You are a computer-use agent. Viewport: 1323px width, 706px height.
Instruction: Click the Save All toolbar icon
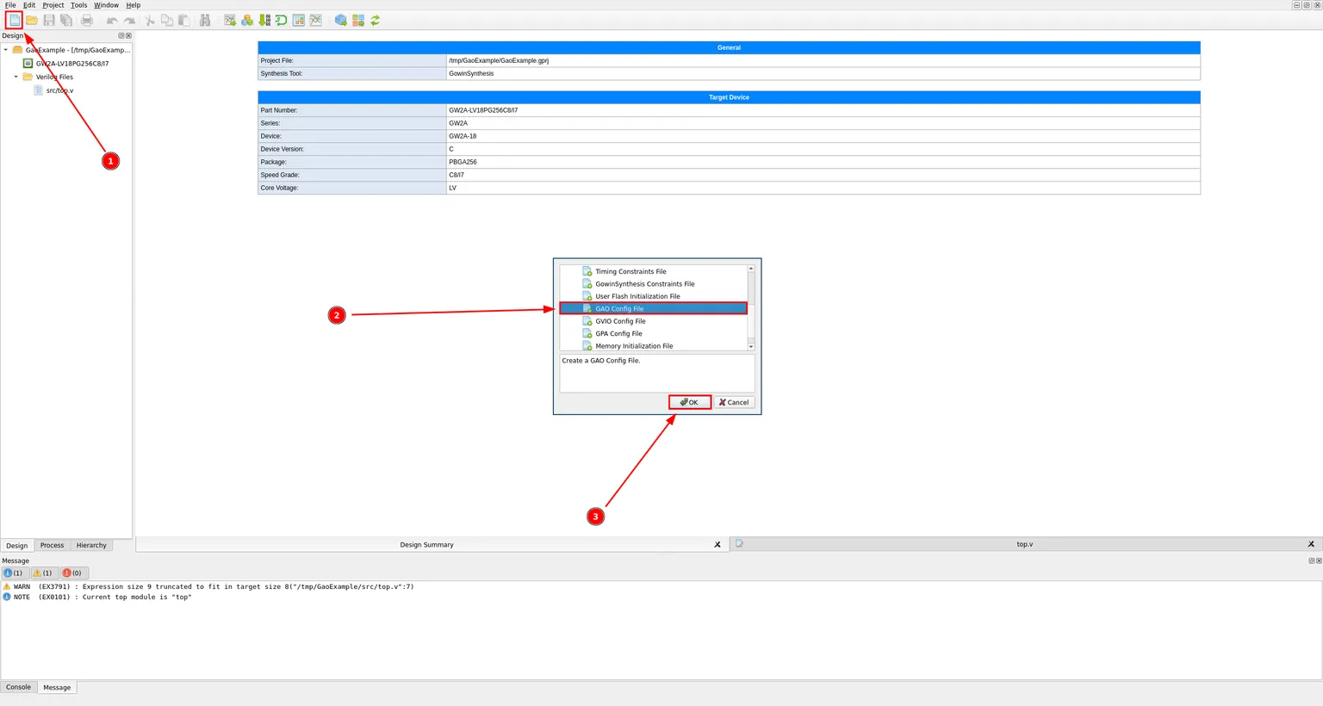click(x=66, y=20)
